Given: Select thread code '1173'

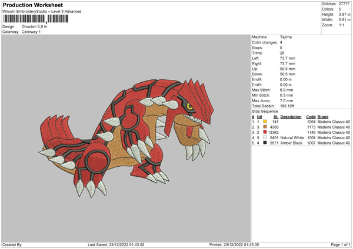Looking at the screenshot, I should (311, 127).
